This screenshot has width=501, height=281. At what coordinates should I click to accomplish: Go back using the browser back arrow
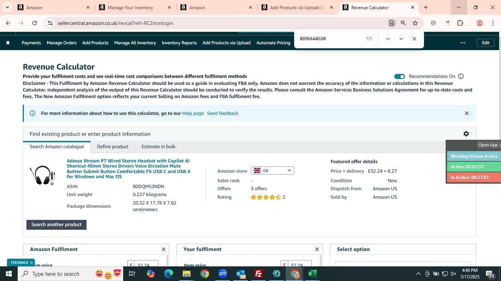[x=8, y=23]
